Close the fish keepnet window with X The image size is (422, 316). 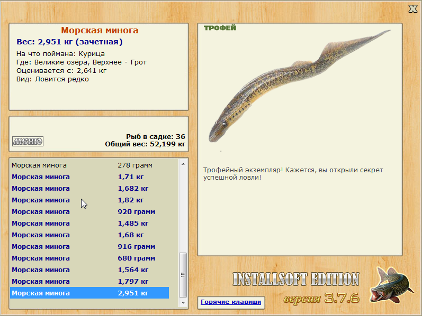pyautogui.click(x=413, y=8)
